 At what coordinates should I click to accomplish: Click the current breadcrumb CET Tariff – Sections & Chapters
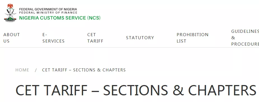(x=84, y=70)
